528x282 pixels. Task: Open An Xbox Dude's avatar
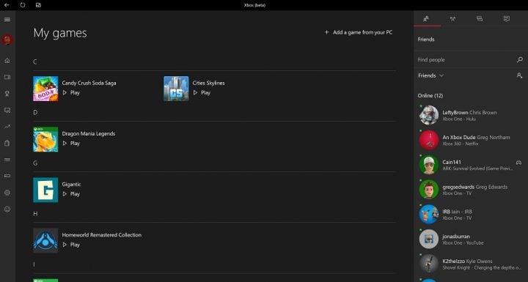click(429, 140)
